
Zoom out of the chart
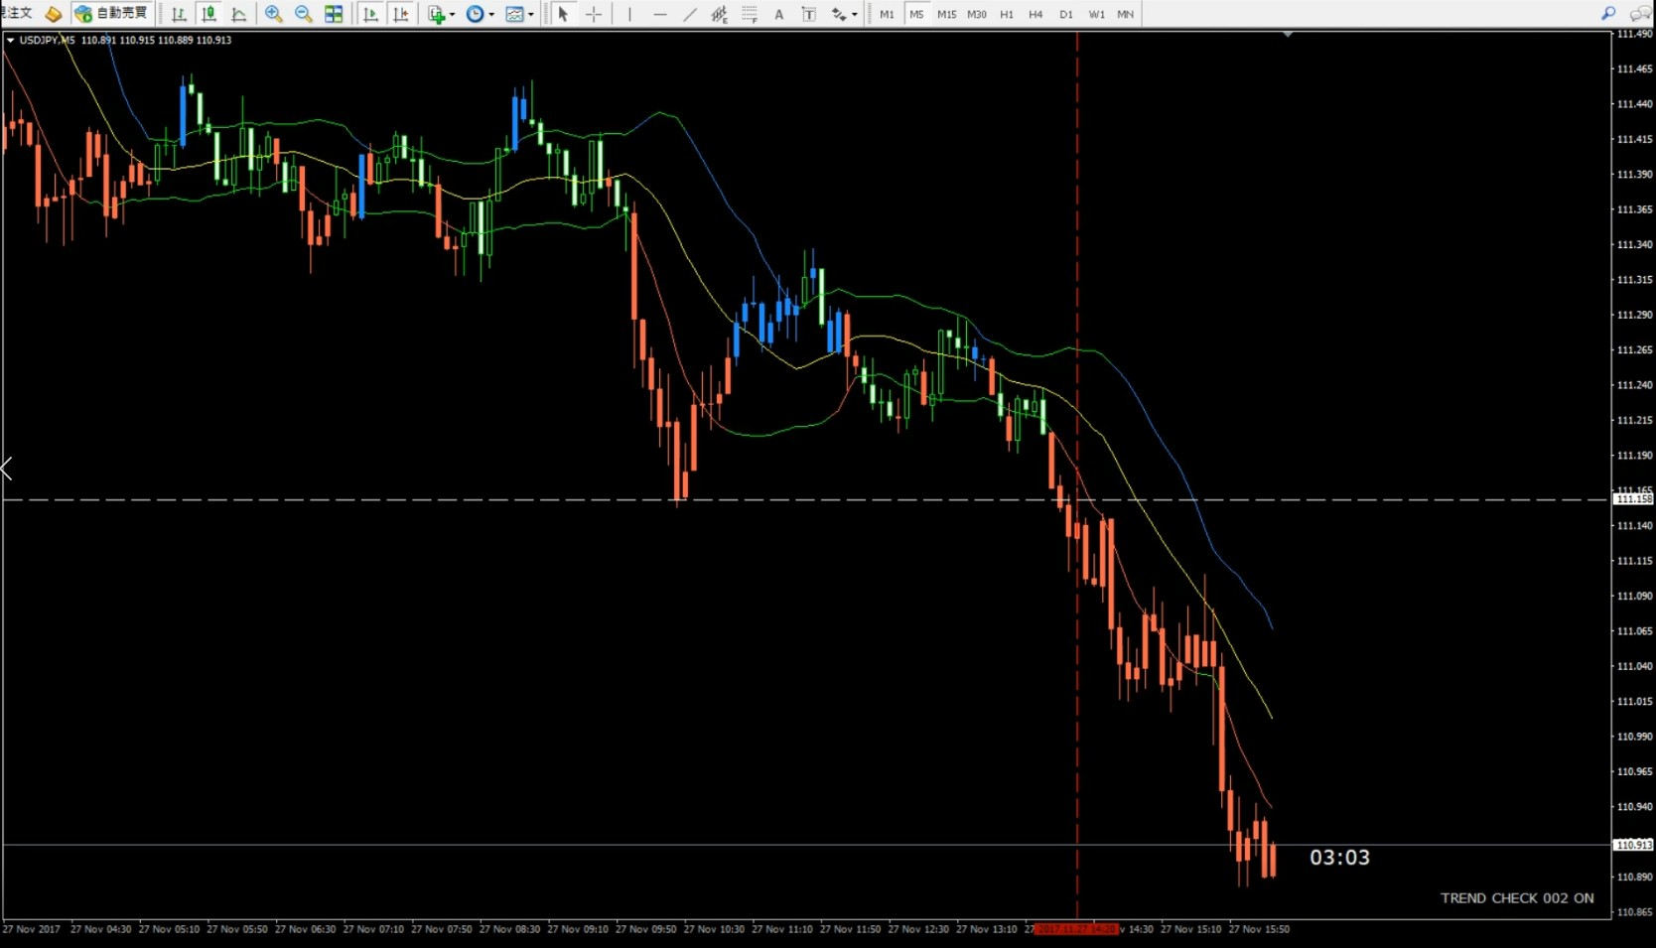[x=303, y=14]
